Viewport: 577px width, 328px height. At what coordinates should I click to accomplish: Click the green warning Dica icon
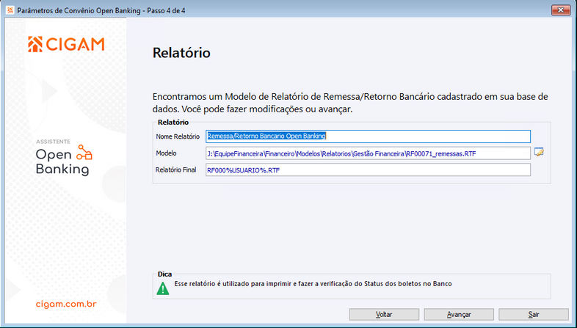163,288
